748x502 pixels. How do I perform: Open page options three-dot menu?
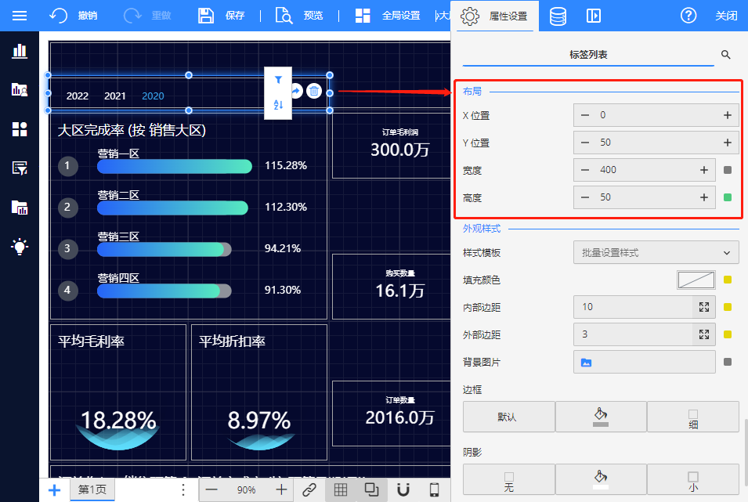183,489
